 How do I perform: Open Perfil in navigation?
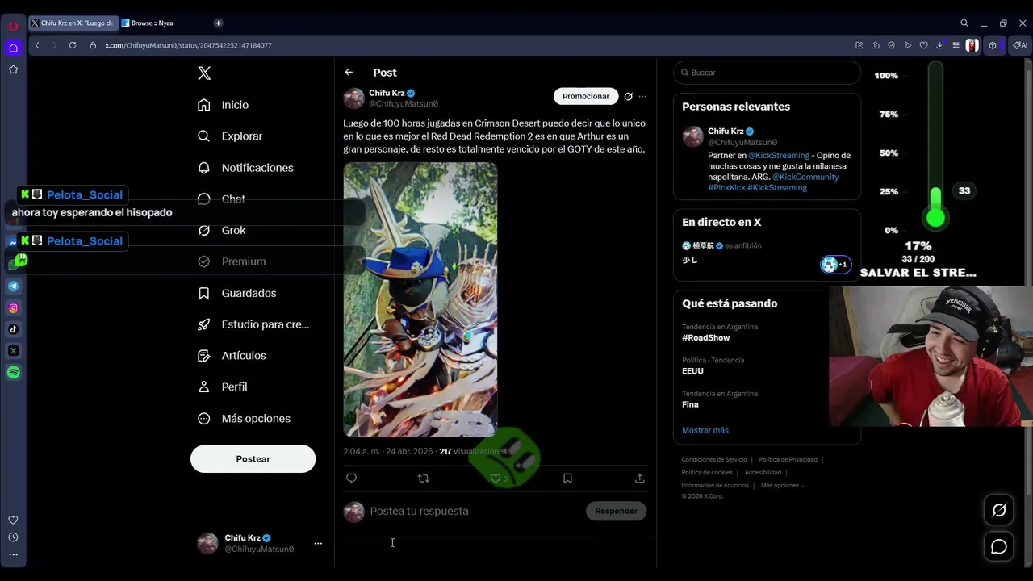(224, 387)
